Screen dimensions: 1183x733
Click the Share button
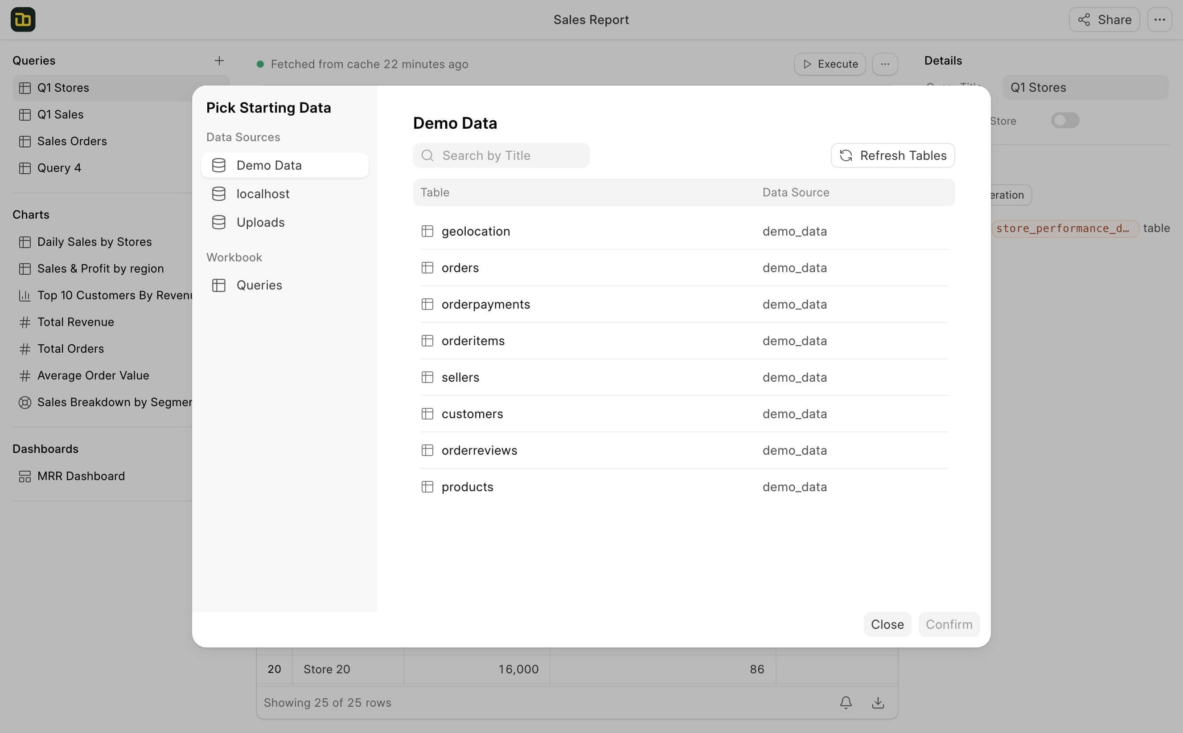coord(1104,20)
